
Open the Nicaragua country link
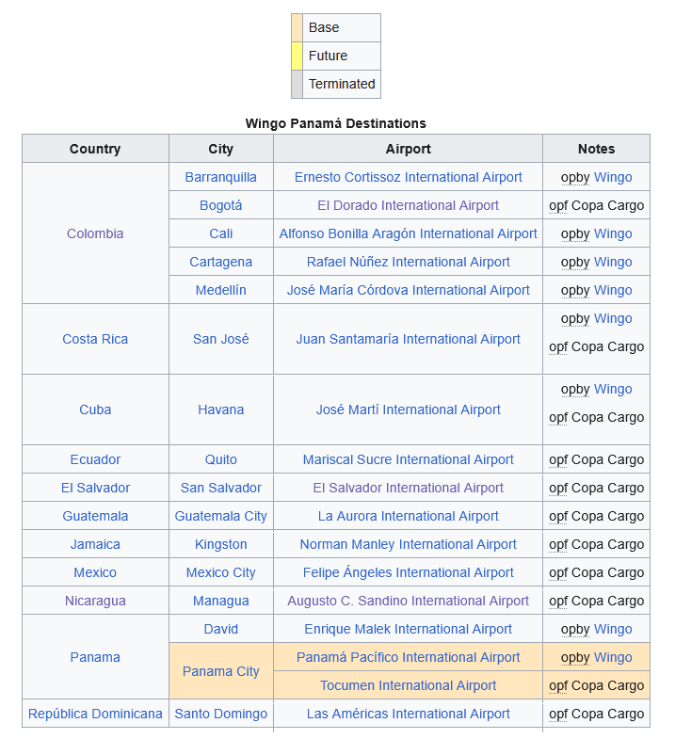[x=95, y=601]
